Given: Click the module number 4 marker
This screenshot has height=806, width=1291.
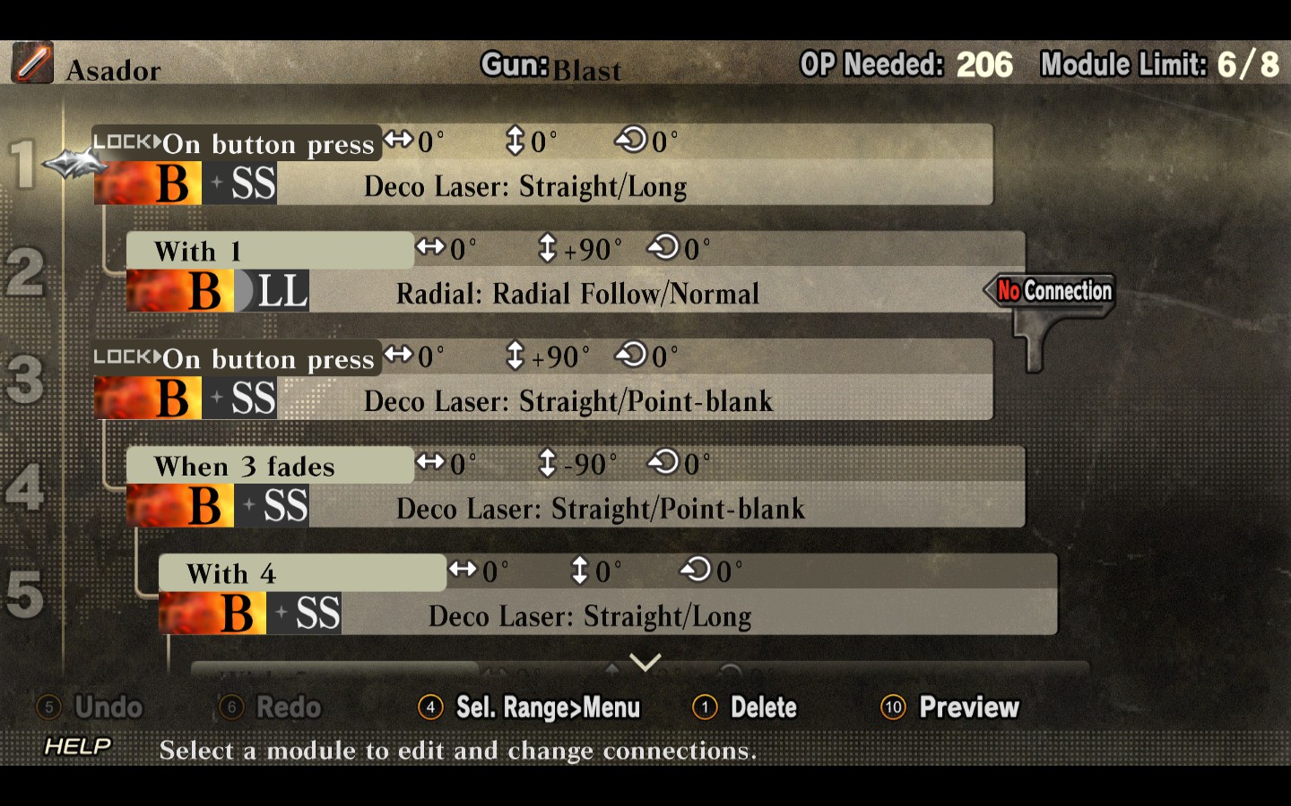Looking at the screenshot, I should (25, 488).
